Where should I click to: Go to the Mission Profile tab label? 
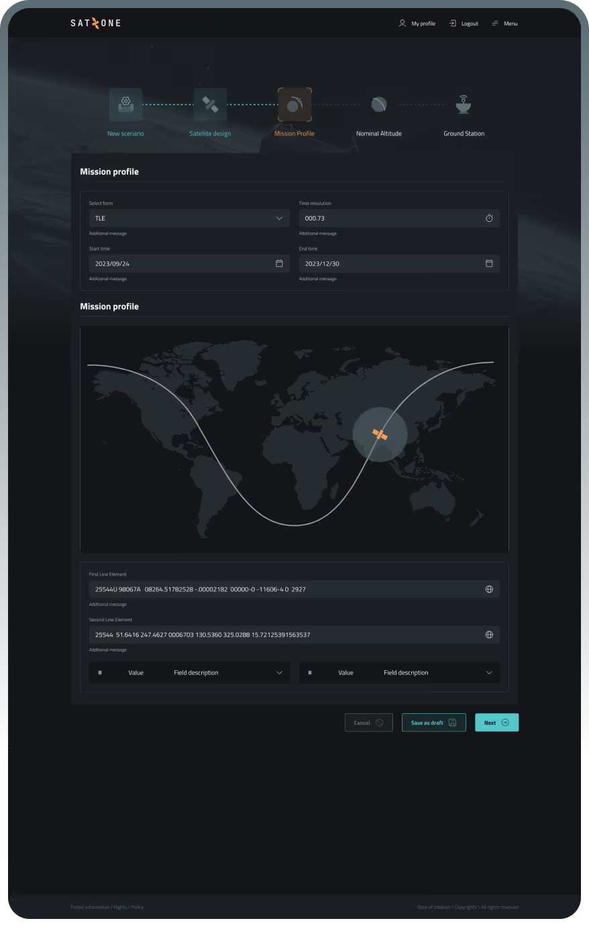(294, 133)
